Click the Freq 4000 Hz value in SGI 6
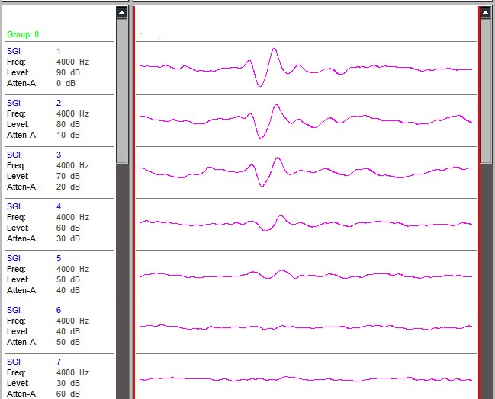Viewport: 495px width, 399px height. (72, 321)
